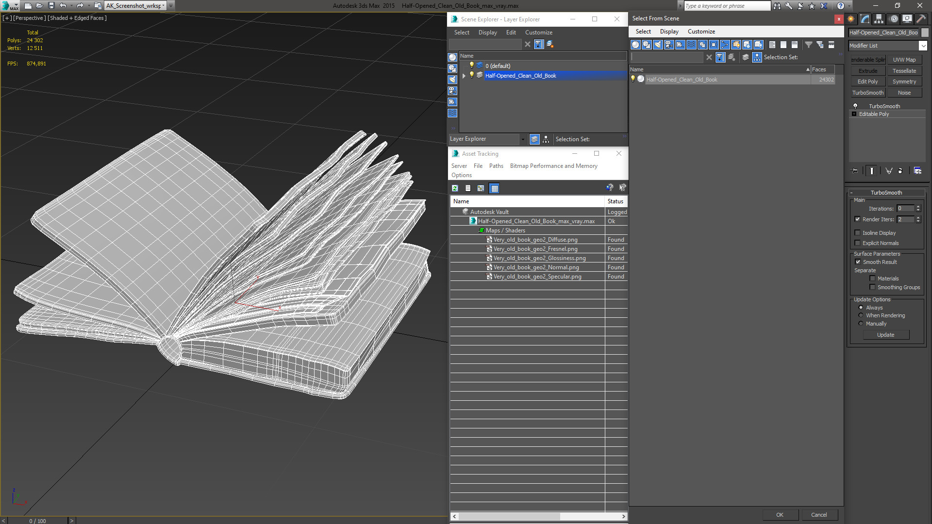Select Manually update option
932x524 pixels.
click(x=861, y=324)
